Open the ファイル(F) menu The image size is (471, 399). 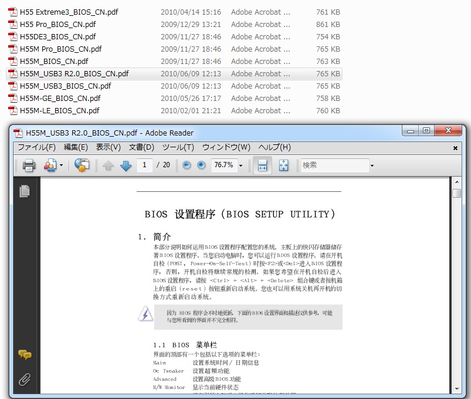[36, 147]
